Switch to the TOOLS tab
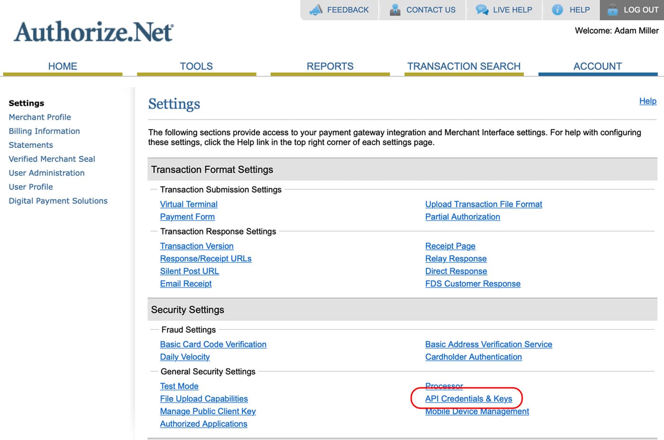664x440 pixels. point(196,66)
